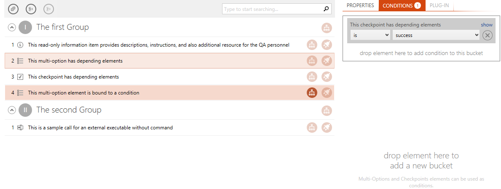Open the conditions icon for row 4 multi-option

(x=312, y=93)
